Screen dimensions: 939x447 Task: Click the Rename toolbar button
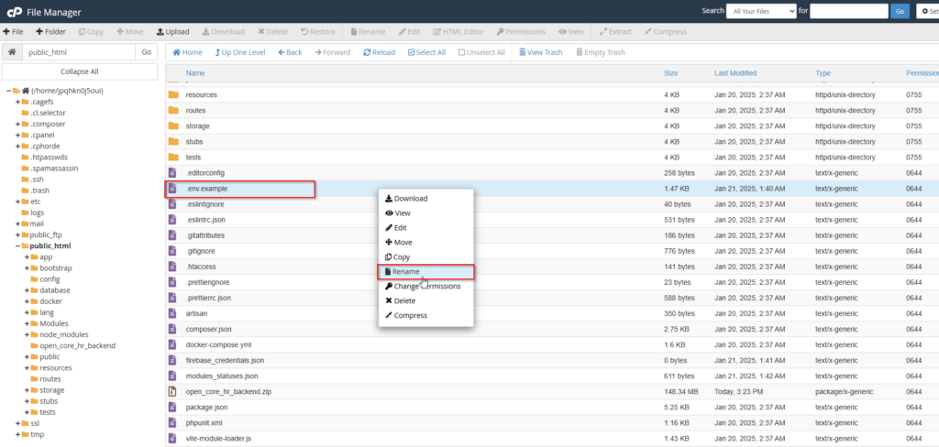tap(369, 32)
